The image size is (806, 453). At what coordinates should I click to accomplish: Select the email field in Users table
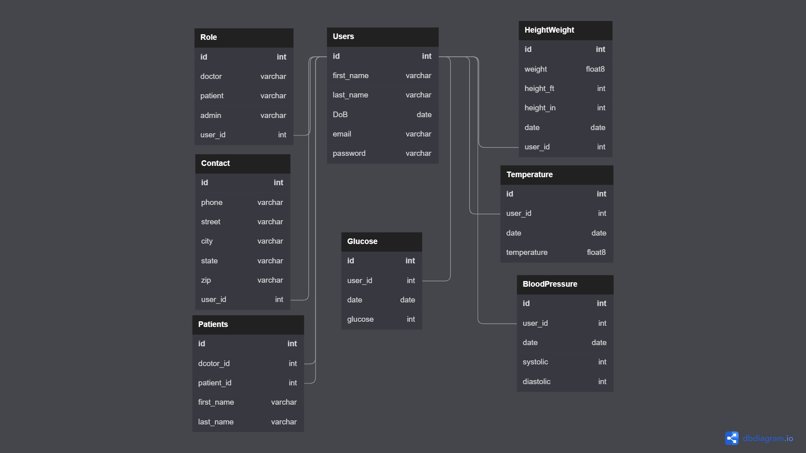(x=382, y=134)
